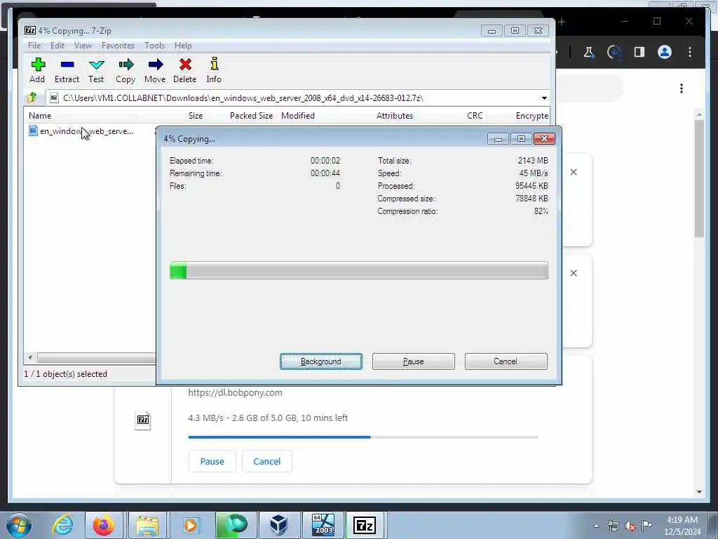This screenshot has height=539, width=718.
Task: Click the Test toolbar icon
Action: (x=96, y=70)
